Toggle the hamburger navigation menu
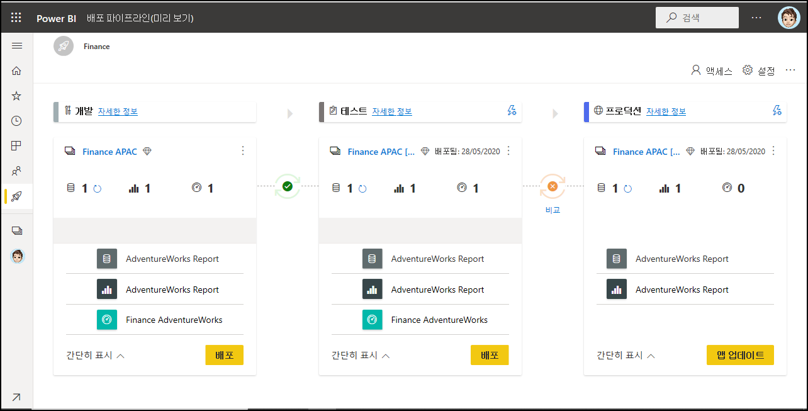808x411 pixels. 17,45
